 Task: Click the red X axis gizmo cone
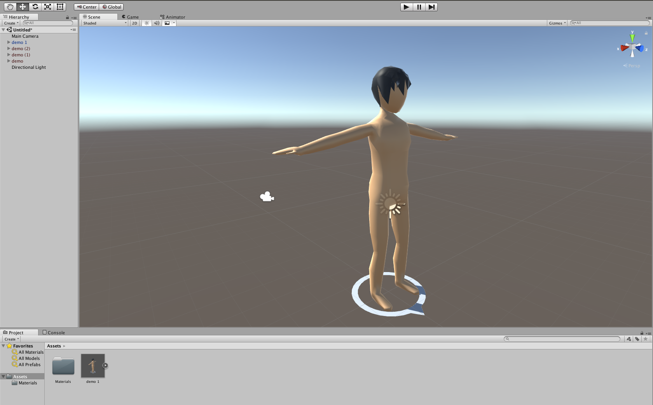[x=625, y=48]
